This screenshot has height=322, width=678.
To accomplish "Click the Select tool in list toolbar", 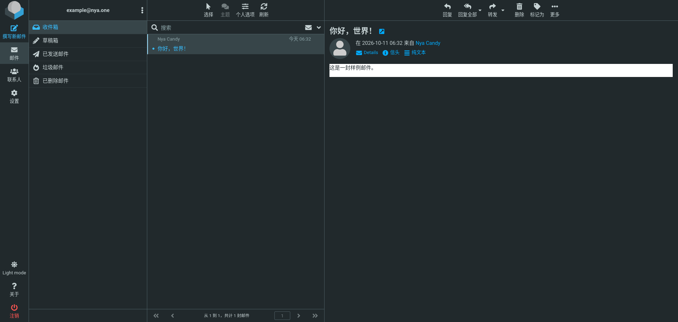I will click(208, 10).
